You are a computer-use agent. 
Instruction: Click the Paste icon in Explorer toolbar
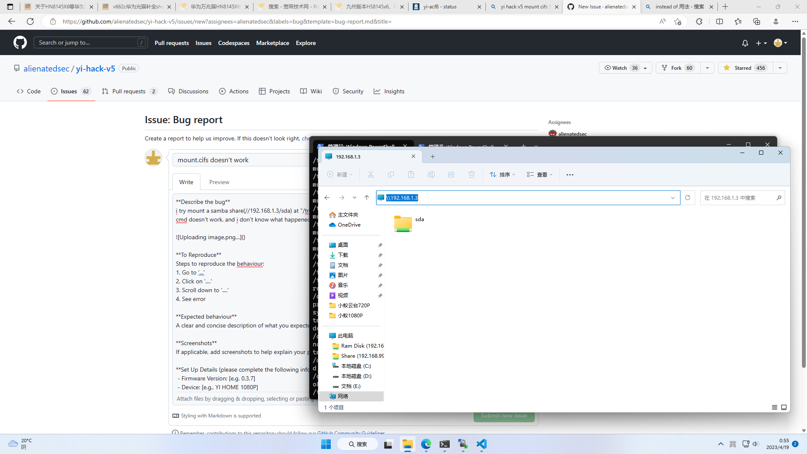pyautogui.click(x=411, y=174)
